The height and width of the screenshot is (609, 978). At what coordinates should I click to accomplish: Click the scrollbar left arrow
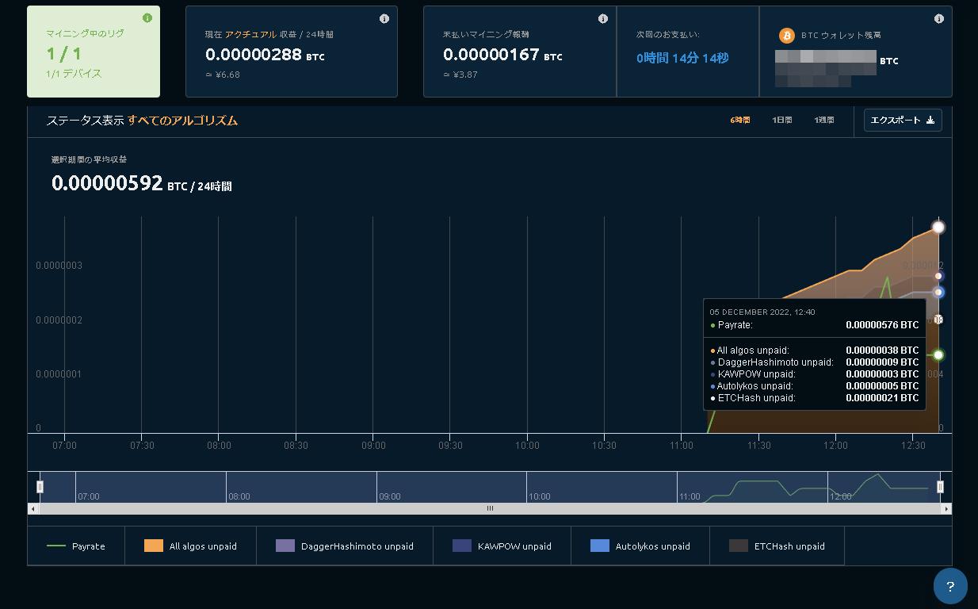(x=32, y=508)
